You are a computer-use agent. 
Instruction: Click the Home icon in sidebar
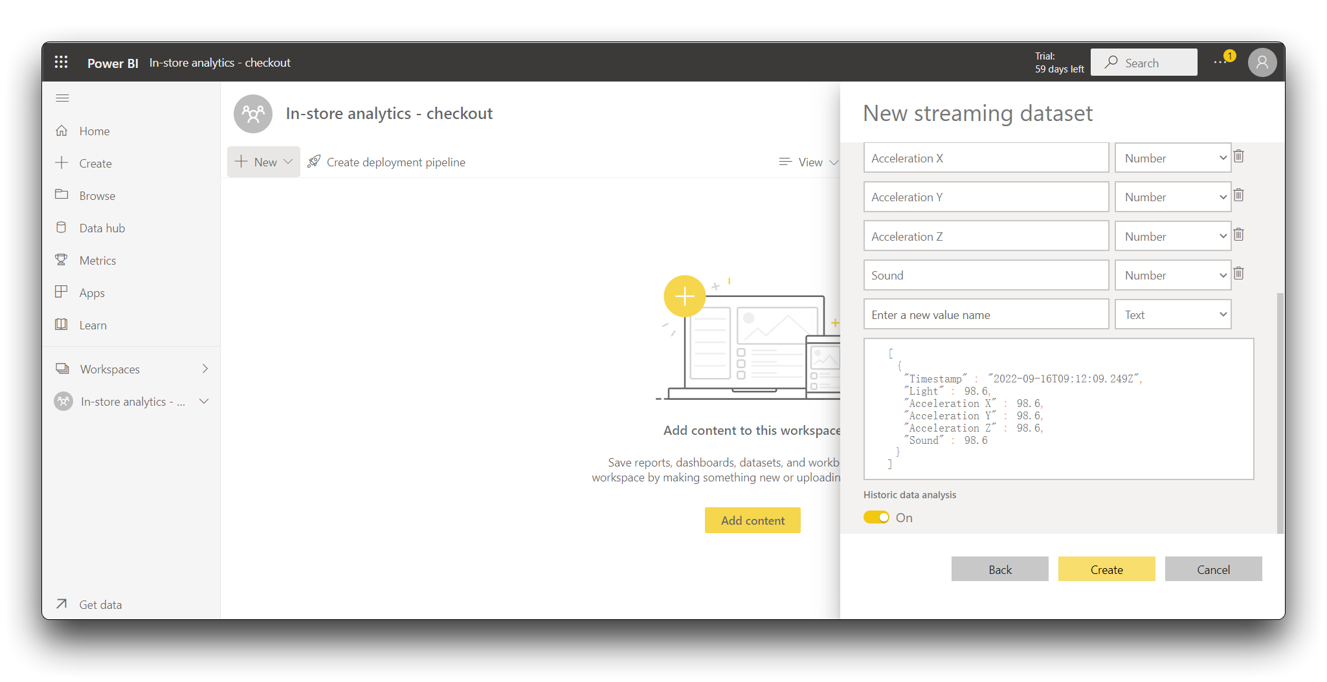[x=61, y=131]
